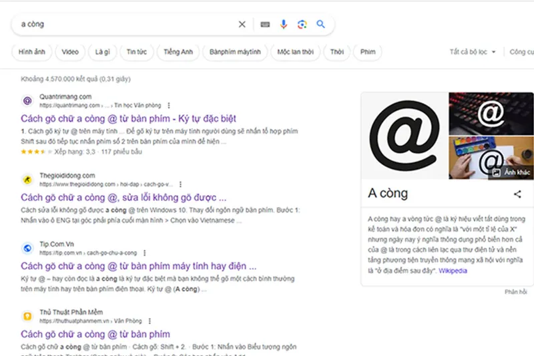
Task: Click the Tip.Com.Vn globe favicon
Action: pos(27,248)
